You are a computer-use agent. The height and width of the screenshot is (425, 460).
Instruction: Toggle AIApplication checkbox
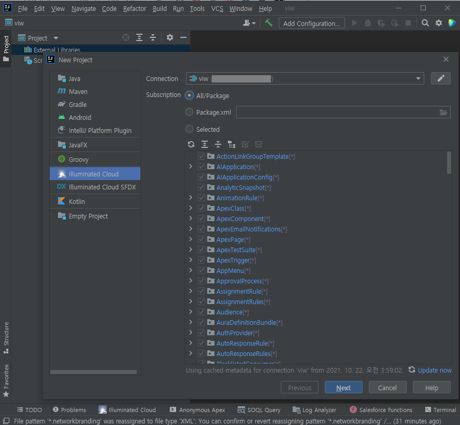[201, 167]
